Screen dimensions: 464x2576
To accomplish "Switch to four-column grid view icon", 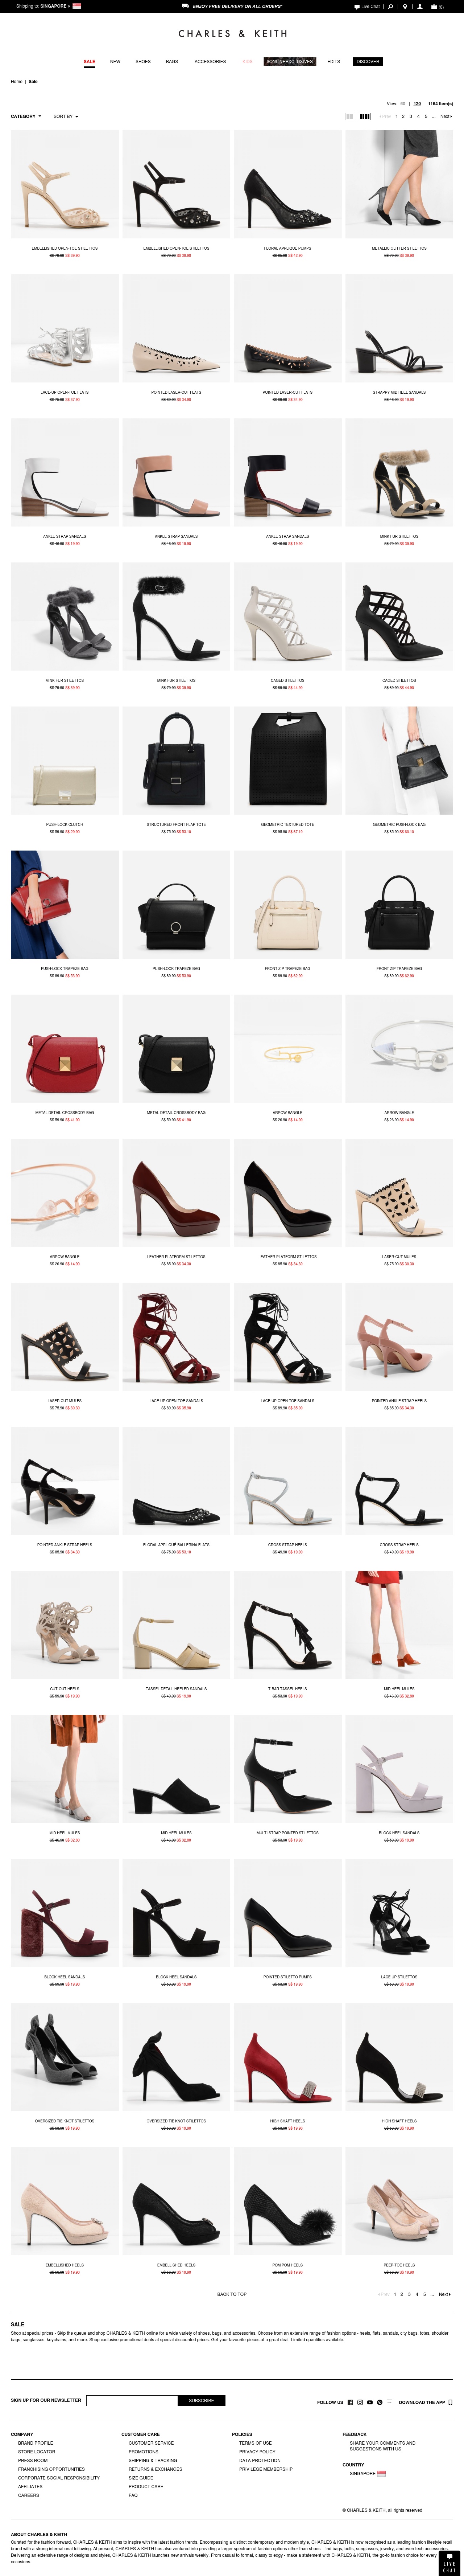I will point(365,116).
